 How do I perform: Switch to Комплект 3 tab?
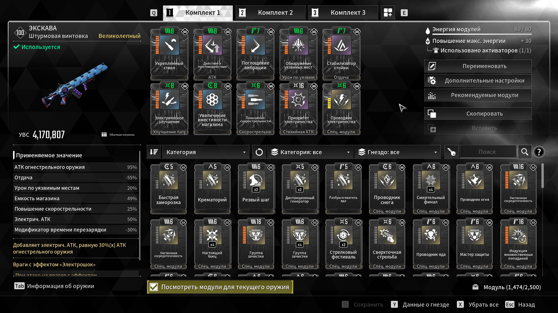coord(343,12)
